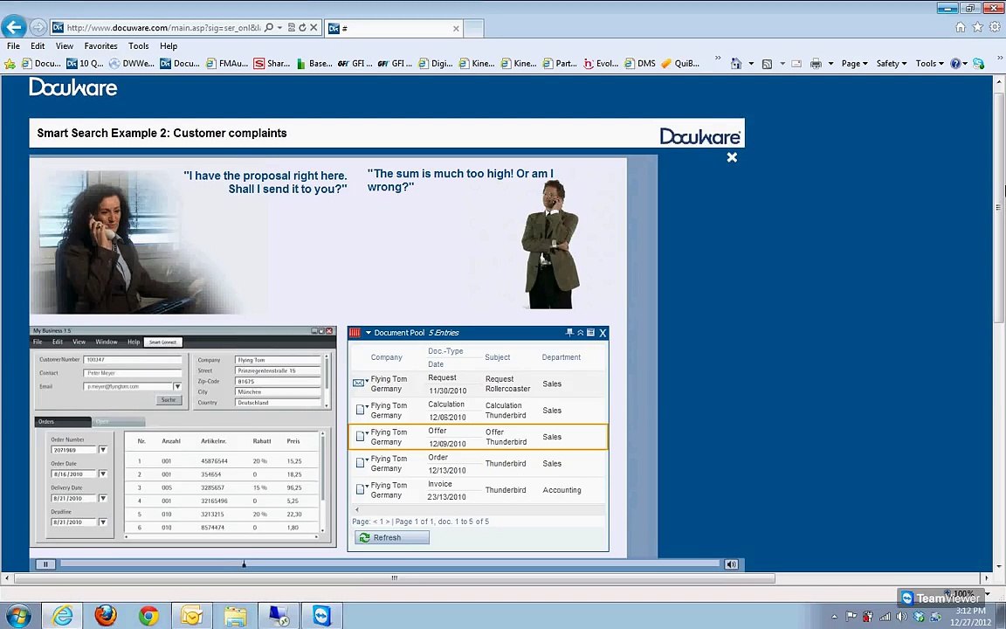1006x629 pixels.
Task: Click the command bar Home icon
Action: [x=736, y=64]
